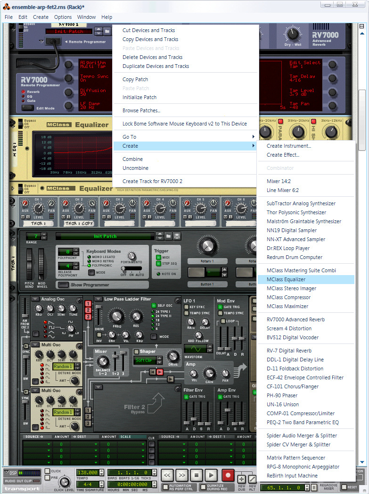The image size is (369, 494).
Task: Enable the Pre checkbox in transport
Action: (x=48, y=477)
